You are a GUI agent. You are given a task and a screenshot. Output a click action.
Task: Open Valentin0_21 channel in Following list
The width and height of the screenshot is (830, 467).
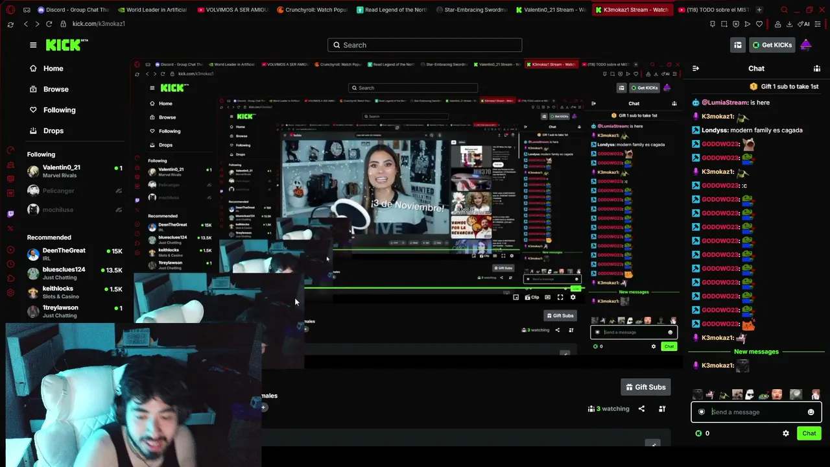click(x=75, y=171)
